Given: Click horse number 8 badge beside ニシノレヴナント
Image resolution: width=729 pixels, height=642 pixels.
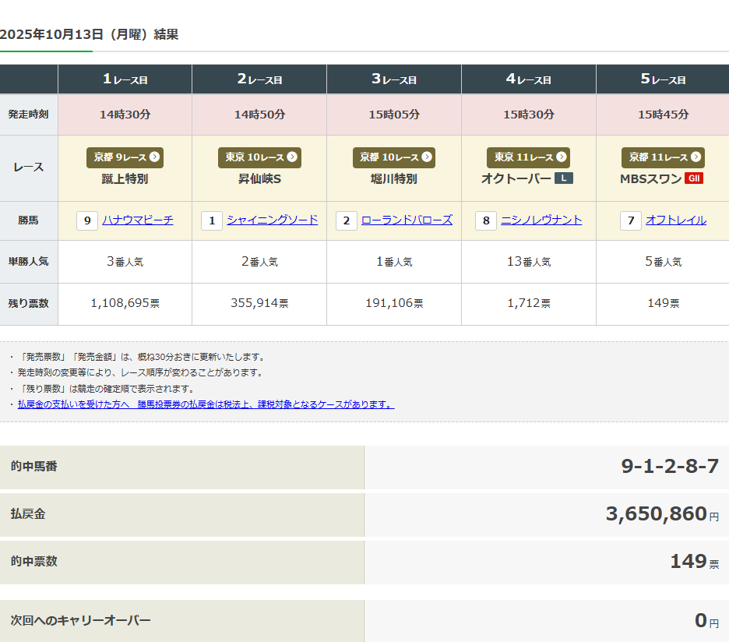Looking at the screenshot, I should click(486, 221).
